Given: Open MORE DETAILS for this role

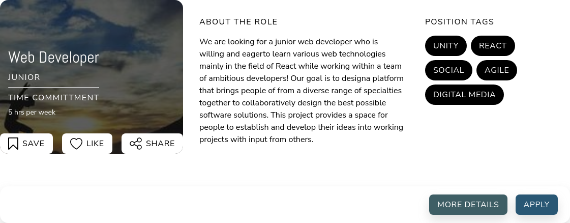Looking at the screenshot, I should [x=468, y=205].
